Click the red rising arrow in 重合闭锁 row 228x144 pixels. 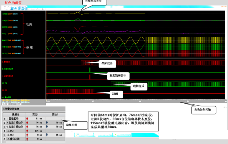click(x=27, y=139)
